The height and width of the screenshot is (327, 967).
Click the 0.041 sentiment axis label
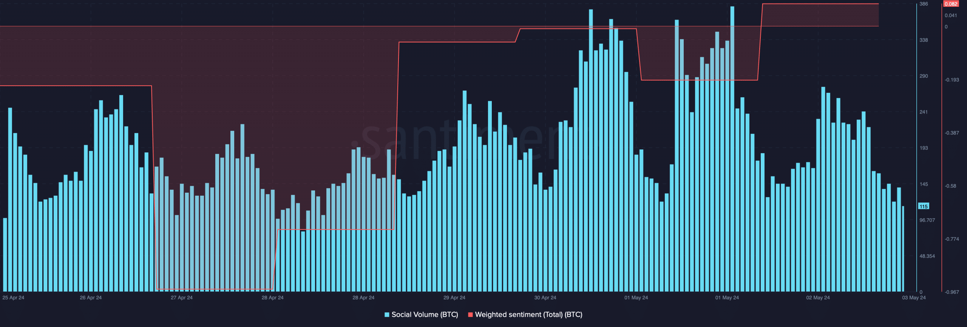tap(951, 15)
